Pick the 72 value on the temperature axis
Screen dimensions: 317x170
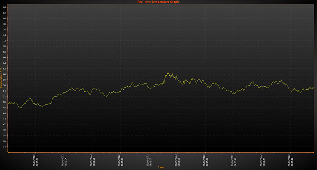point(4,41)
